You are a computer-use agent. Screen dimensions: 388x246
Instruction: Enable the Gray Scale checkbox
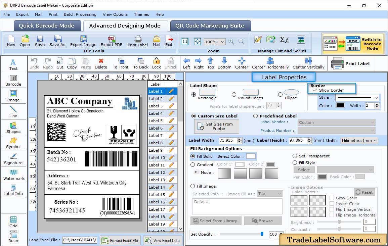[332, 198]
